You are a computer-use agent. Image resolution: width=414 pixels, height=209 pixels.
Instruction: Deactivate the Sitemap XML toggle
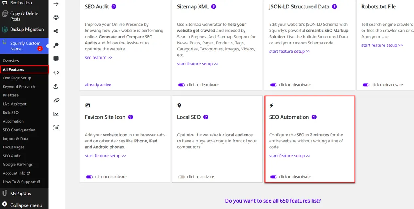pos(182,85)
